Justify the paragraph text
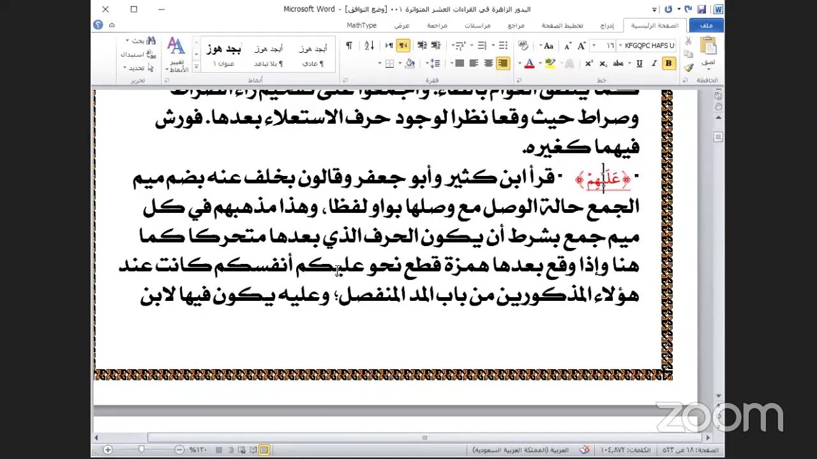The image size is (817, 459). [x=460, y=63]
